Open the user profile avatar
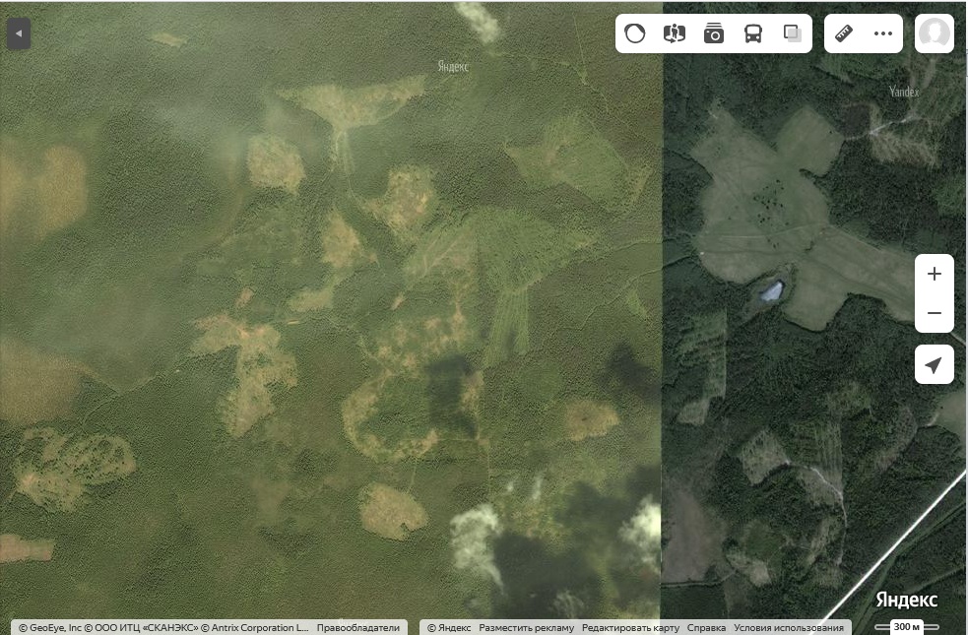The height and width of the screenshot is (635, 968). [x=935, y=33]
